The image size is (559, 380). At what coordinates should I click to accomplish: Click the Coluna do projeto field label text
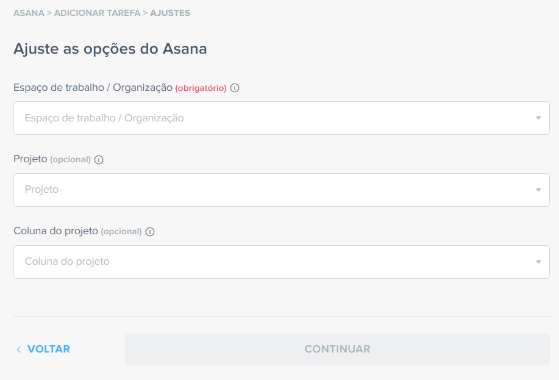tap(55, 231)
